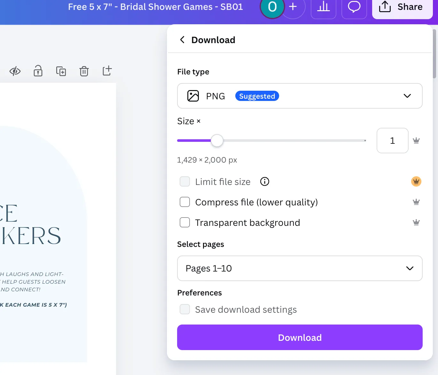Click the add page icon

[x=107, y=71]
